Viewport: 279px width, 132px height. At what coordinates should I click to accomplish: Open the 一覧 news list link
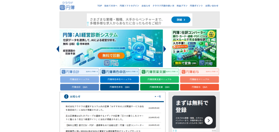click(158, 97)
